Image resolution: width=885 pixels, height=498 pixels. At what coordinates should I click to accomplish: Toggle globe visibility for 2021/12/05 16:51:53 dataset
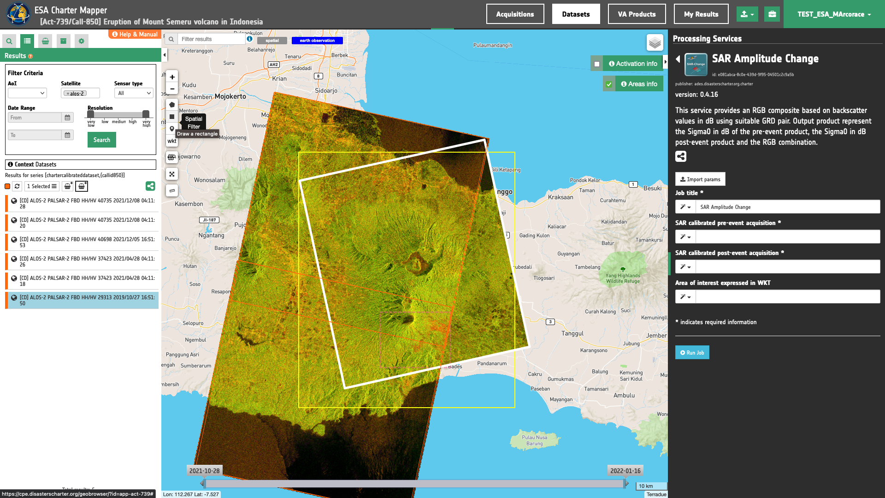click(14, 240)
